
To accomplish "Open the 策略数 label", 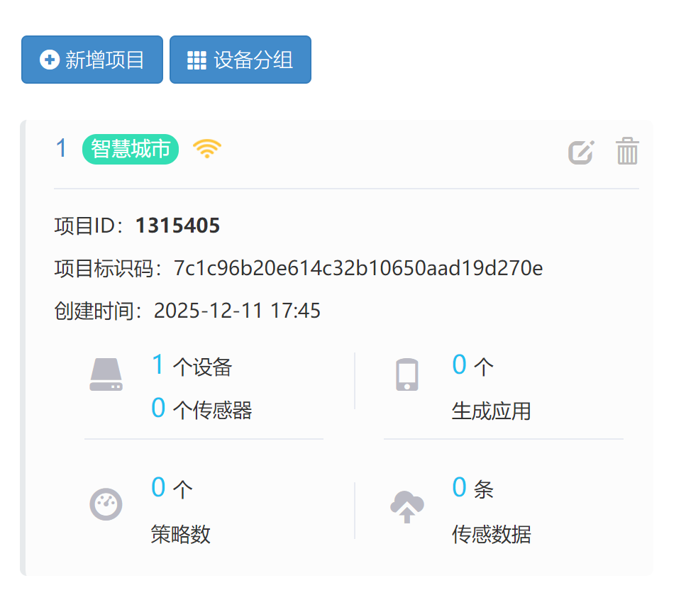I will [181, 534].
